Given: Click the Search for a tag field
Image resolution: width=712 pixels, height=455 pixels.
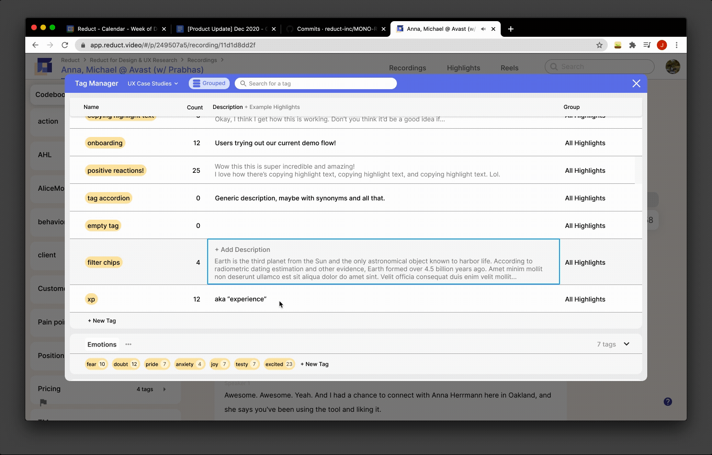Looking at the screenshot, I should coord(316,83).
